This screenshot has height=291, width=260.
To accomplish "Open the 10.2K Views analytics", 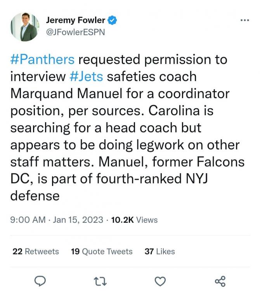I will pyautogui.click(x=134, y=220).
